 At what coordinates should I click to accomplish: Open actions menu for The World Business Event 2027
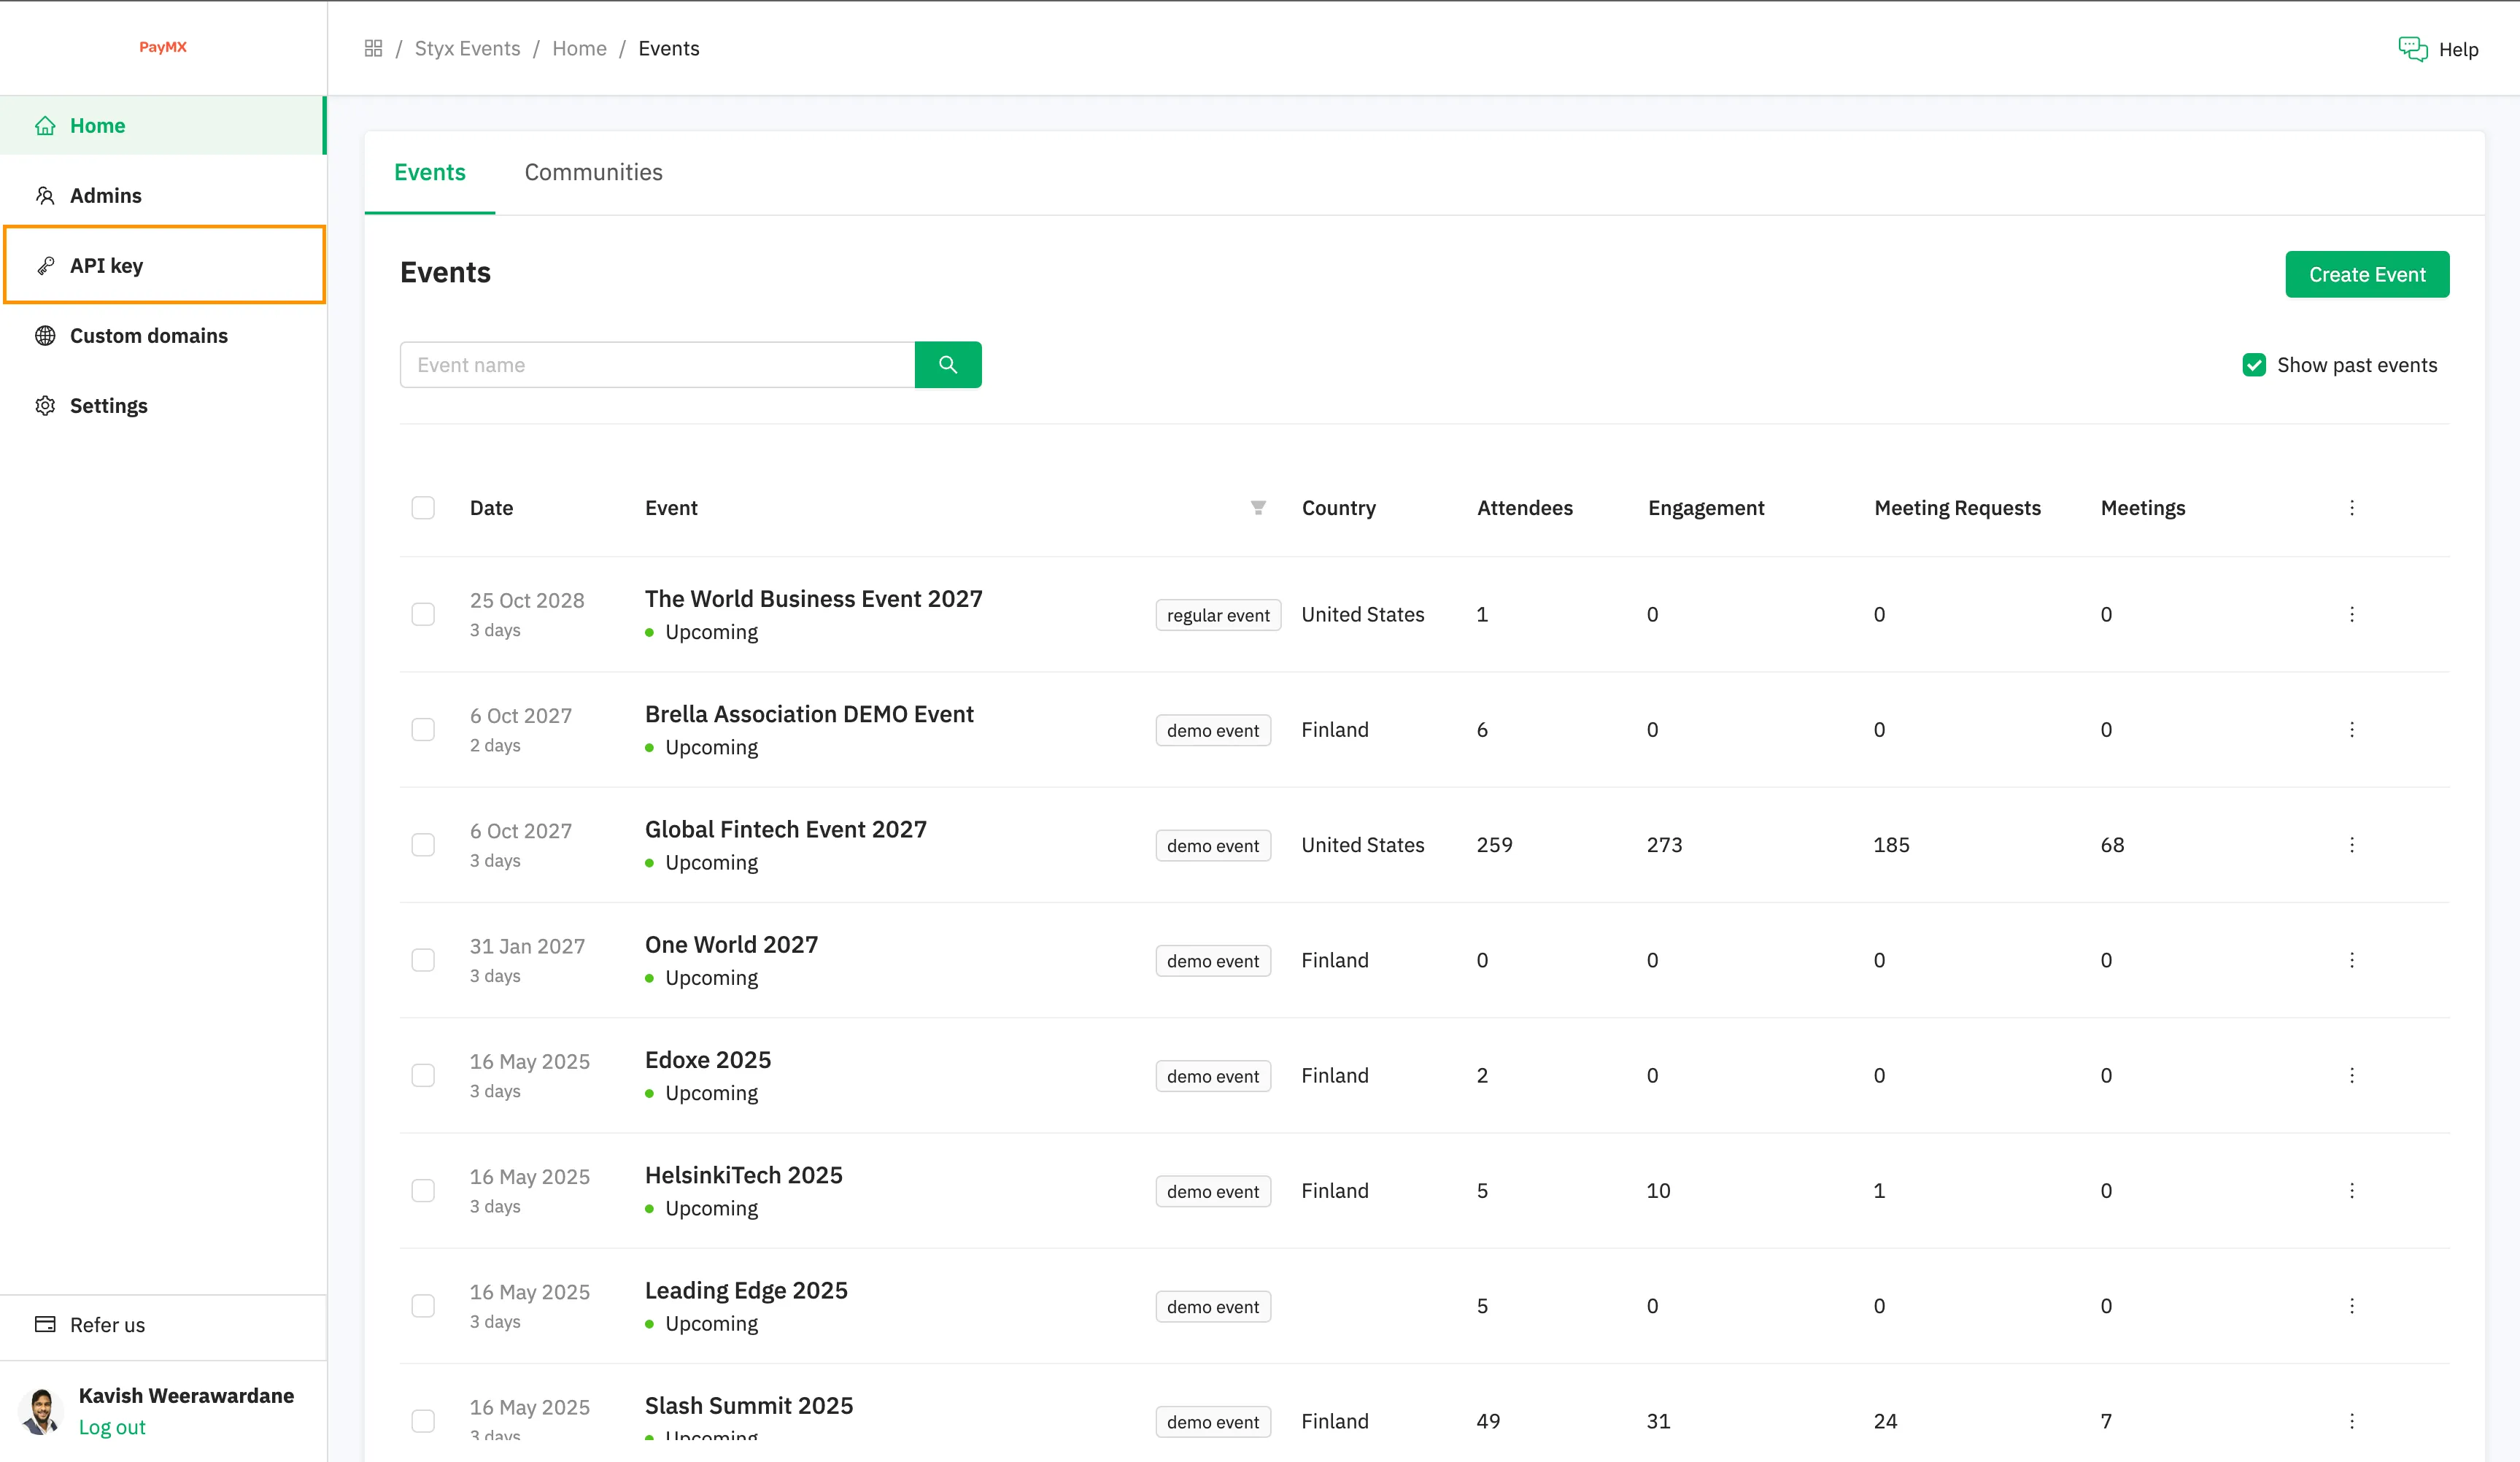point(2351,614)
